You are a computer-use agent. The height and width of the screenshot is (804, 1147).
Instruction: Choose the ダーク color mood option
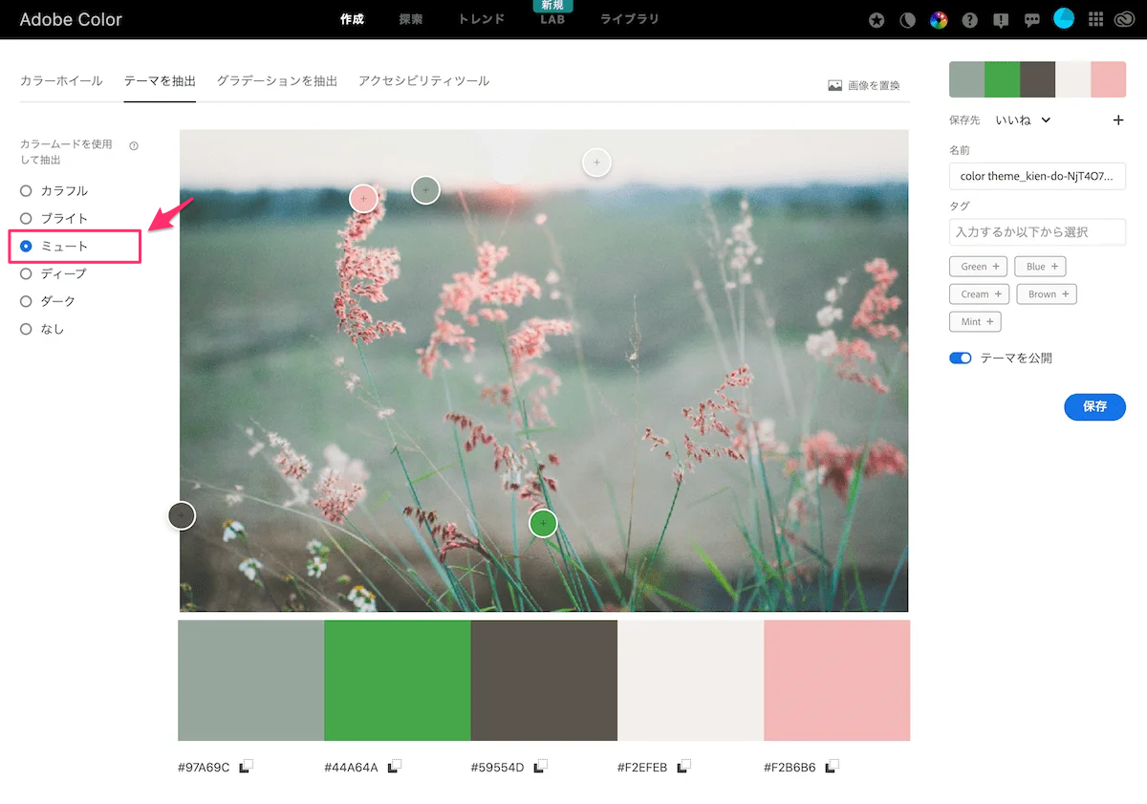pos(26,300)
